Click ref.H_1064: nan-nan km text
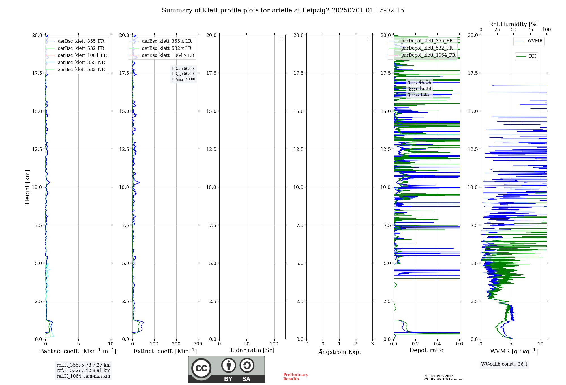This screenshot has height=385, width=566. pyautogui.click(x=83, y=376)
